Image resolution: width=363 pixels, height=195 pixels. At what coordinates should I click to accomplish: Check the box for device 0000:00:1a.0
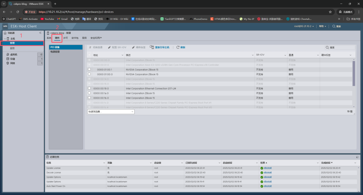pyautogui.click(x=89, y=93)
